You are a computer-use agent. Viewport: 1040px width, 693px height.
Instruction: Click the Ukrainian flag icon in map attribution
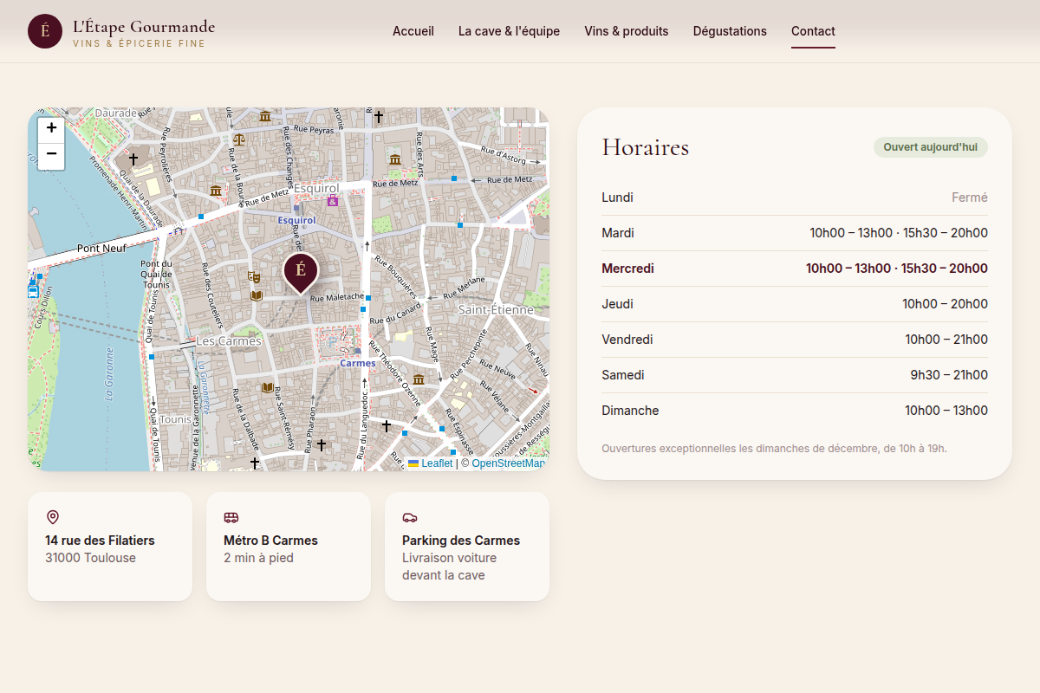coord(413,463)
